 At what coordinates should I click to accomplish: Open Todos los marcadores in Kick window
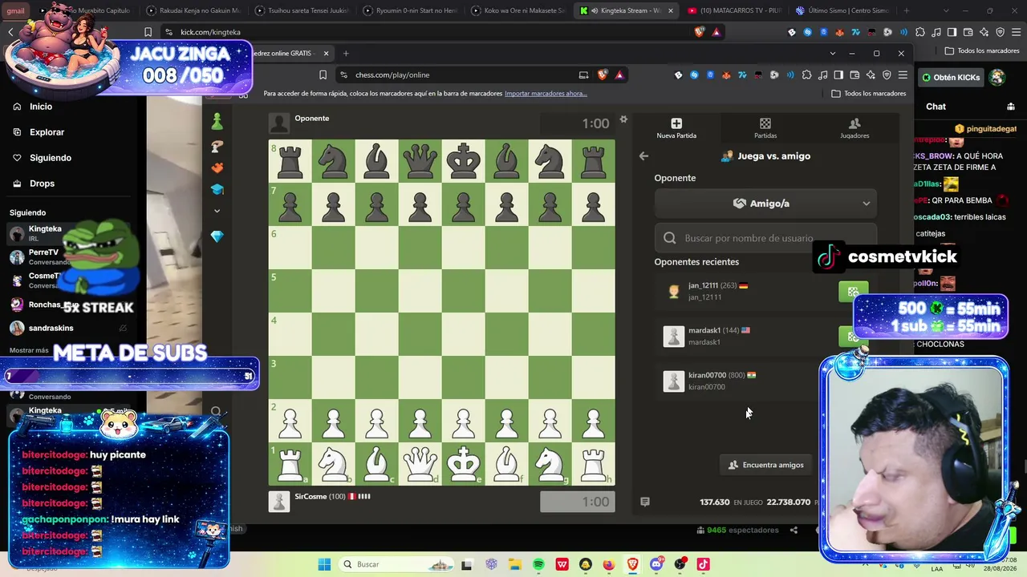tap(982, 50)
